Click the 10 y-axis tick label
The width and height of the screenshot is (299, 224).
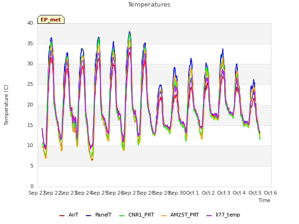30,146
